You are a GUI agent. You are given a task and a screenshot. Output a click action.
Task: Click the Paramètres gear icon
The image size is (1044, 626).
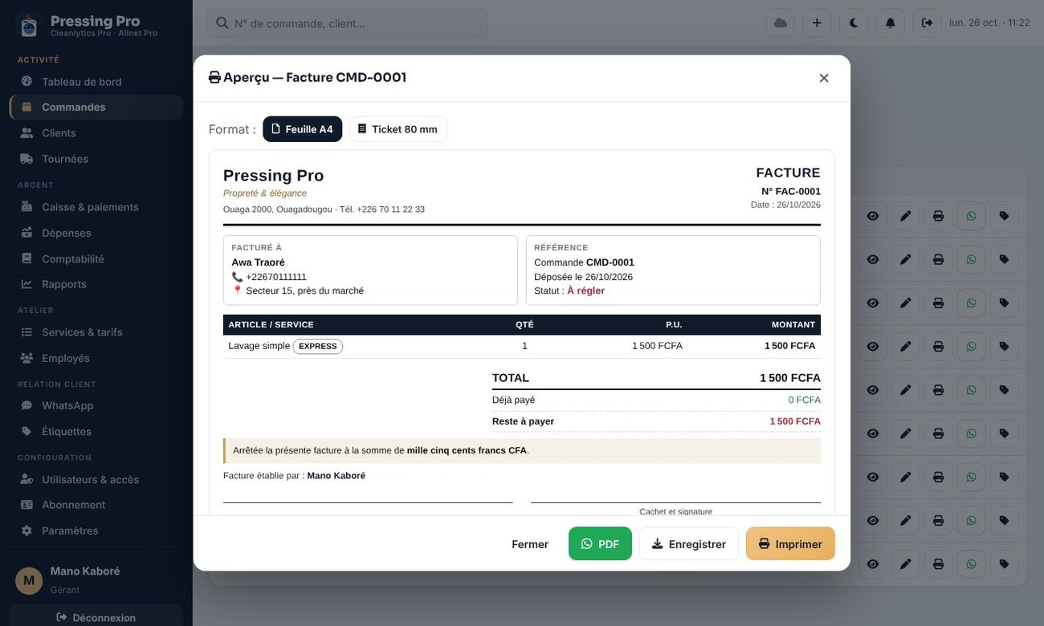point(27,530)
